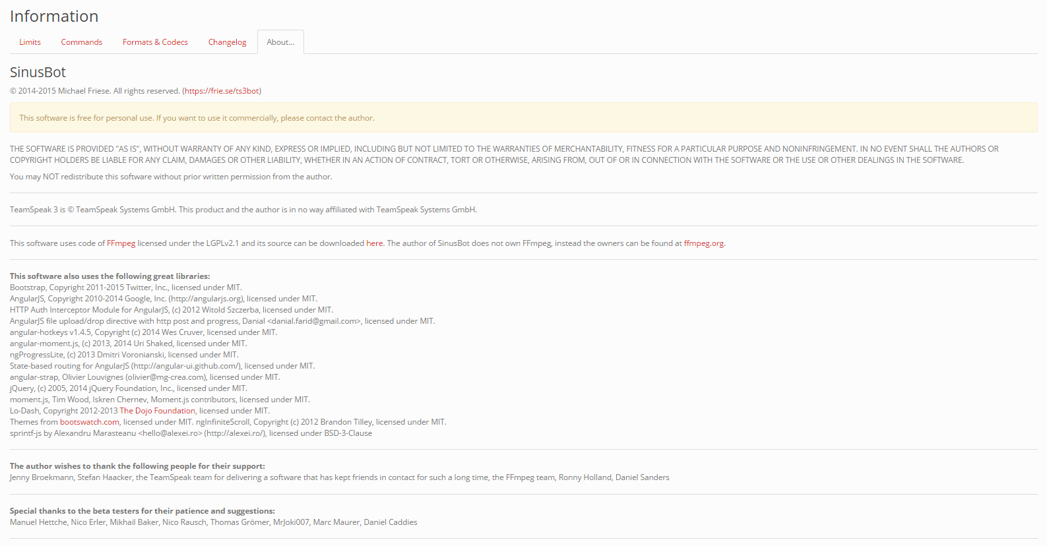Open the Limits tab
This screenshot has width=1049, height=546.
coord(30,42)
